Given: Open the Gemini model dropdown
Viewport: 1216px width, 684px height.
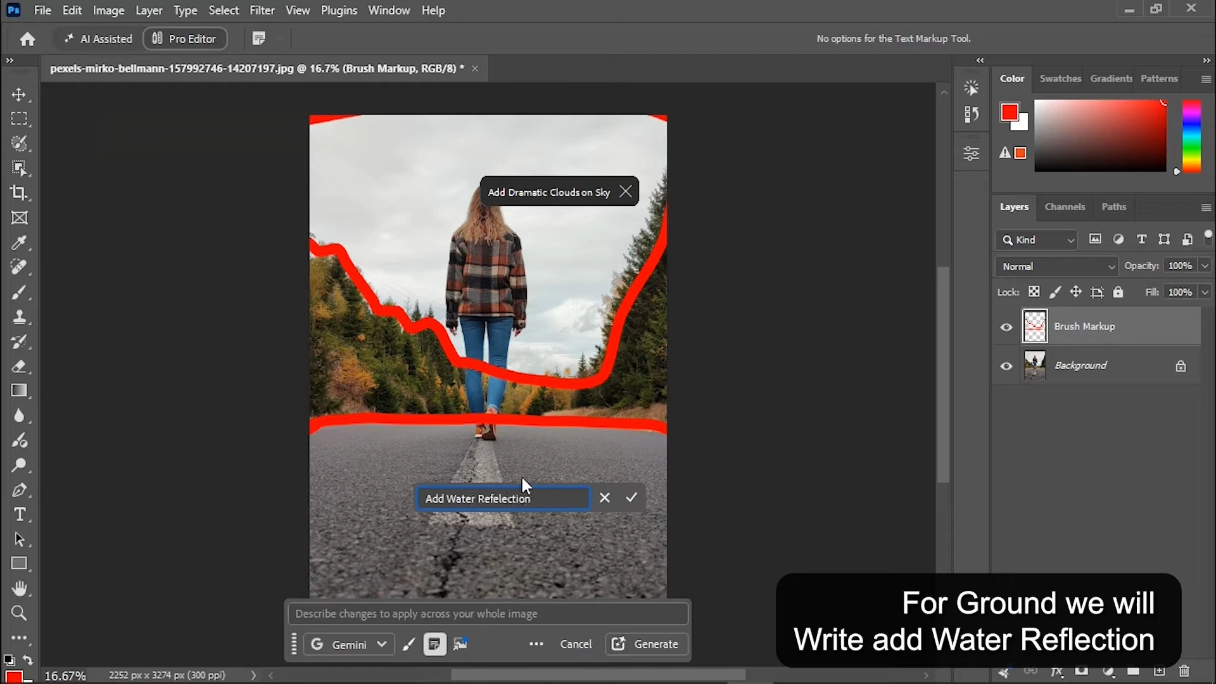Looking at the screenshot, I should pos(349,644).
